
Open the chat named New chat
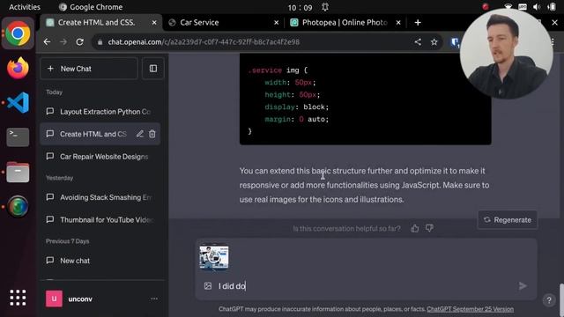100,261
